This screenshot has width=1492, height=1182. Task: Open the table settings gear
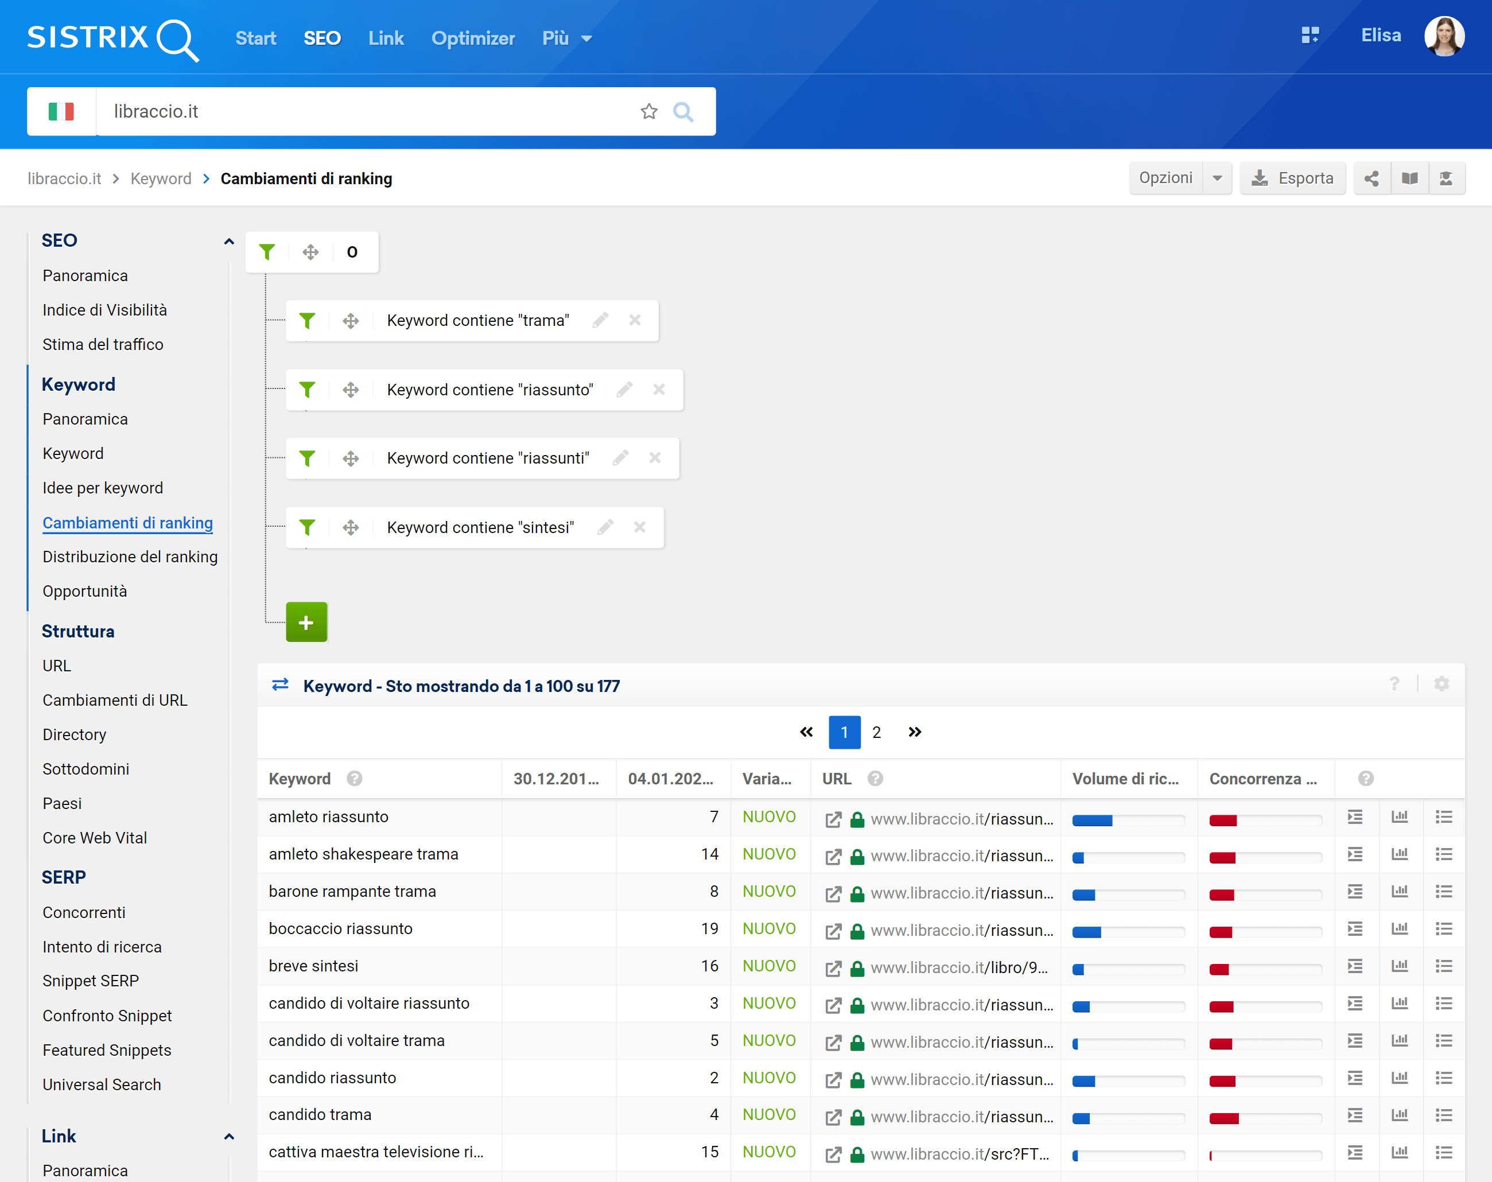(x=1442, y=684)
